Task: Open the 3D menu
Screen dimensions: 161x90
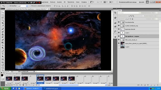Action: pos(65,2)
